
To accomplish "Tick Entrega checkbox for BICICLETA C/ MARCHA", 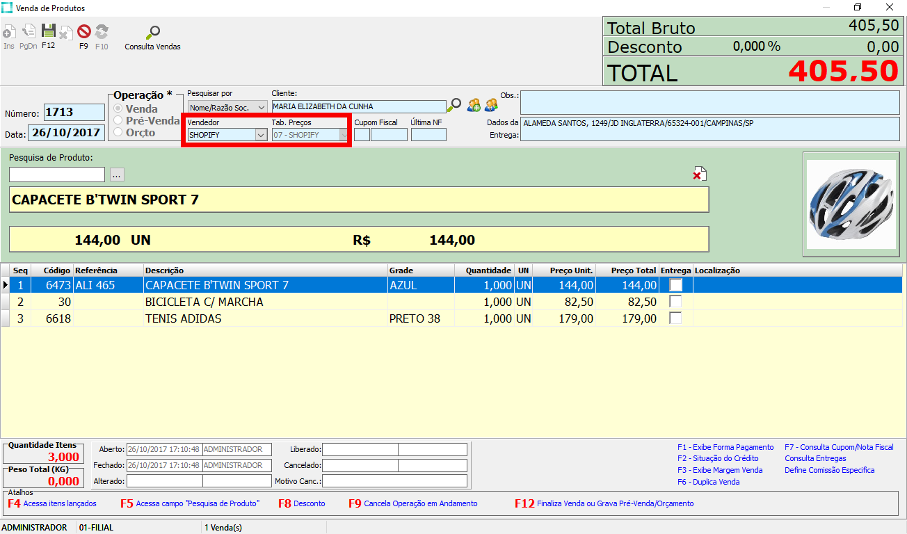I will pyautogui.click(x=675, y=302).
